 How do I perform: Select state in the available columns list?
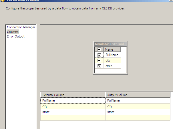112,66
